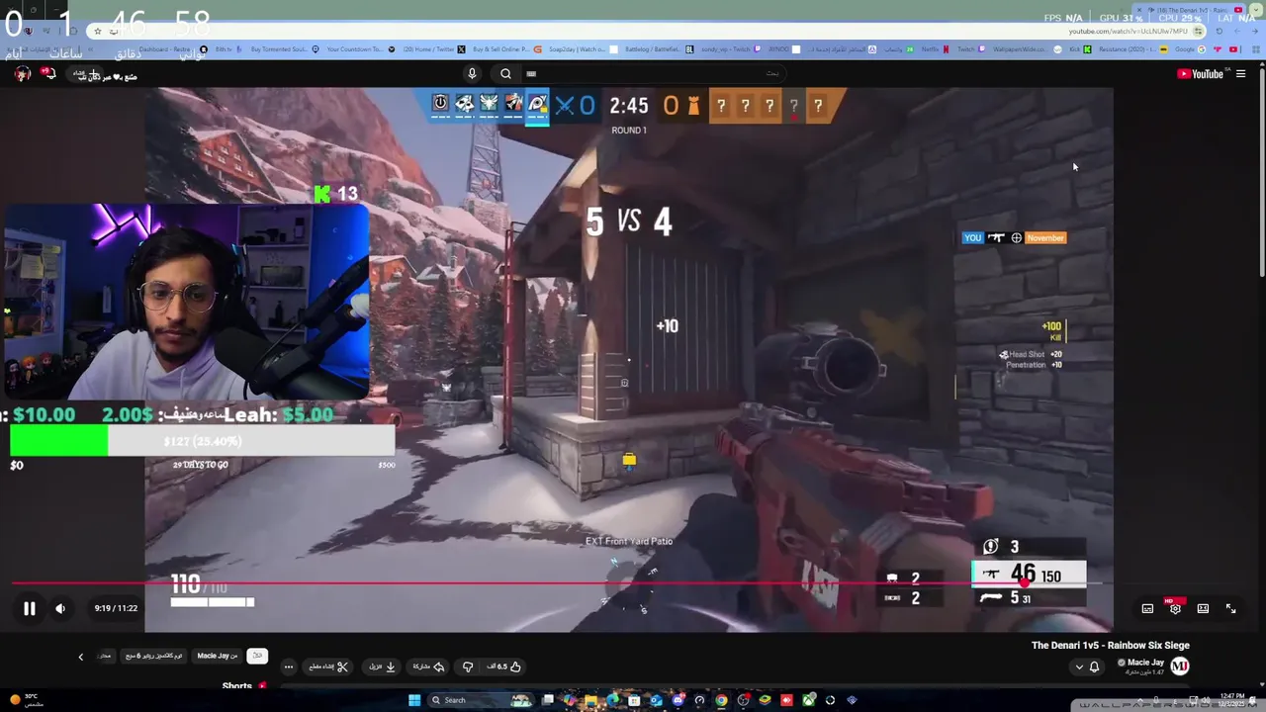This screenshot has height=712, width=1266.
Task: Mute the video volume speaker icon
Action: click(x=60, y=609)
